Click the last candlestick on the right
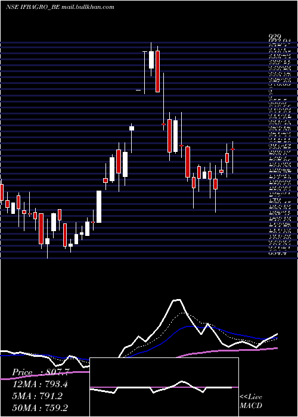This screenshot has width=298, height=417. pyautogui.click(x=232, y=157)
